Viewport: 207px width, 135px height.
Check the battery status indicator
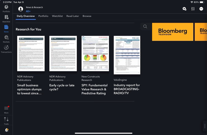[x=202, y=2]
